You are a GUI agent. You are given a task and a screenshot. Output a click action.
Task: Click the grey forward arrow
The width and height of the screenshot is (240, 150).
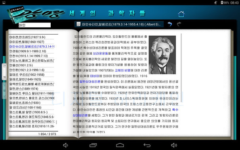click(x=179, y=24)
